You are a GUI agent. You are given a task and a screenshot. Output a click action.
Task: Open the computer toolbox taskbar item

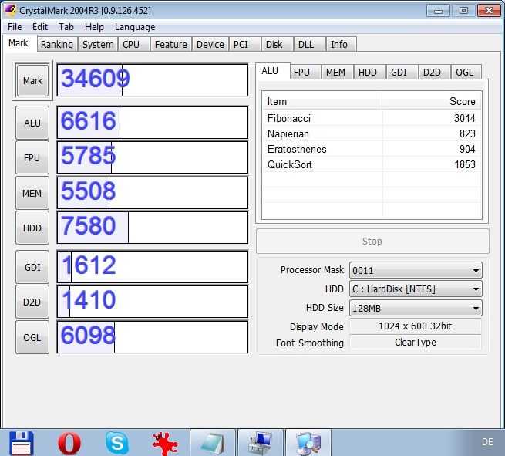click(261, 443)
